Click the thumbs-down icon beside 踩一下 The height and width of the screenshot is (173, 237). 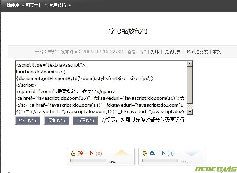click(x=145, y=153)
